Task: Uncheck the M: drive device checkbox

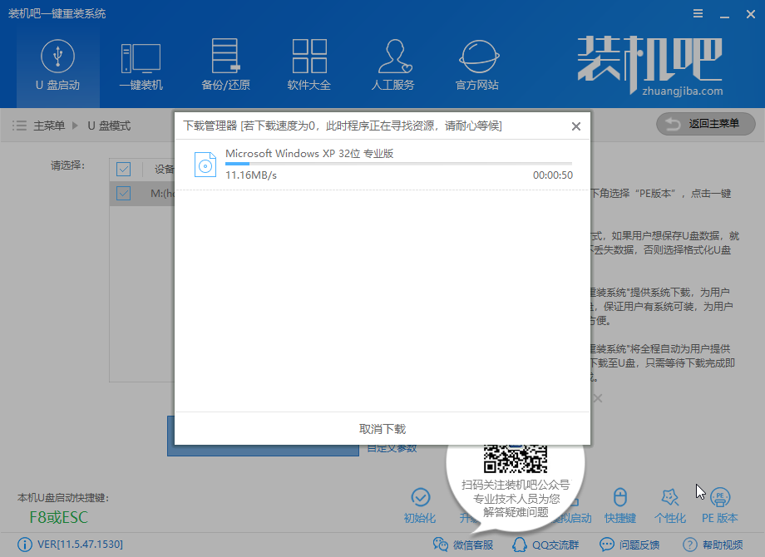Action: 124,194
